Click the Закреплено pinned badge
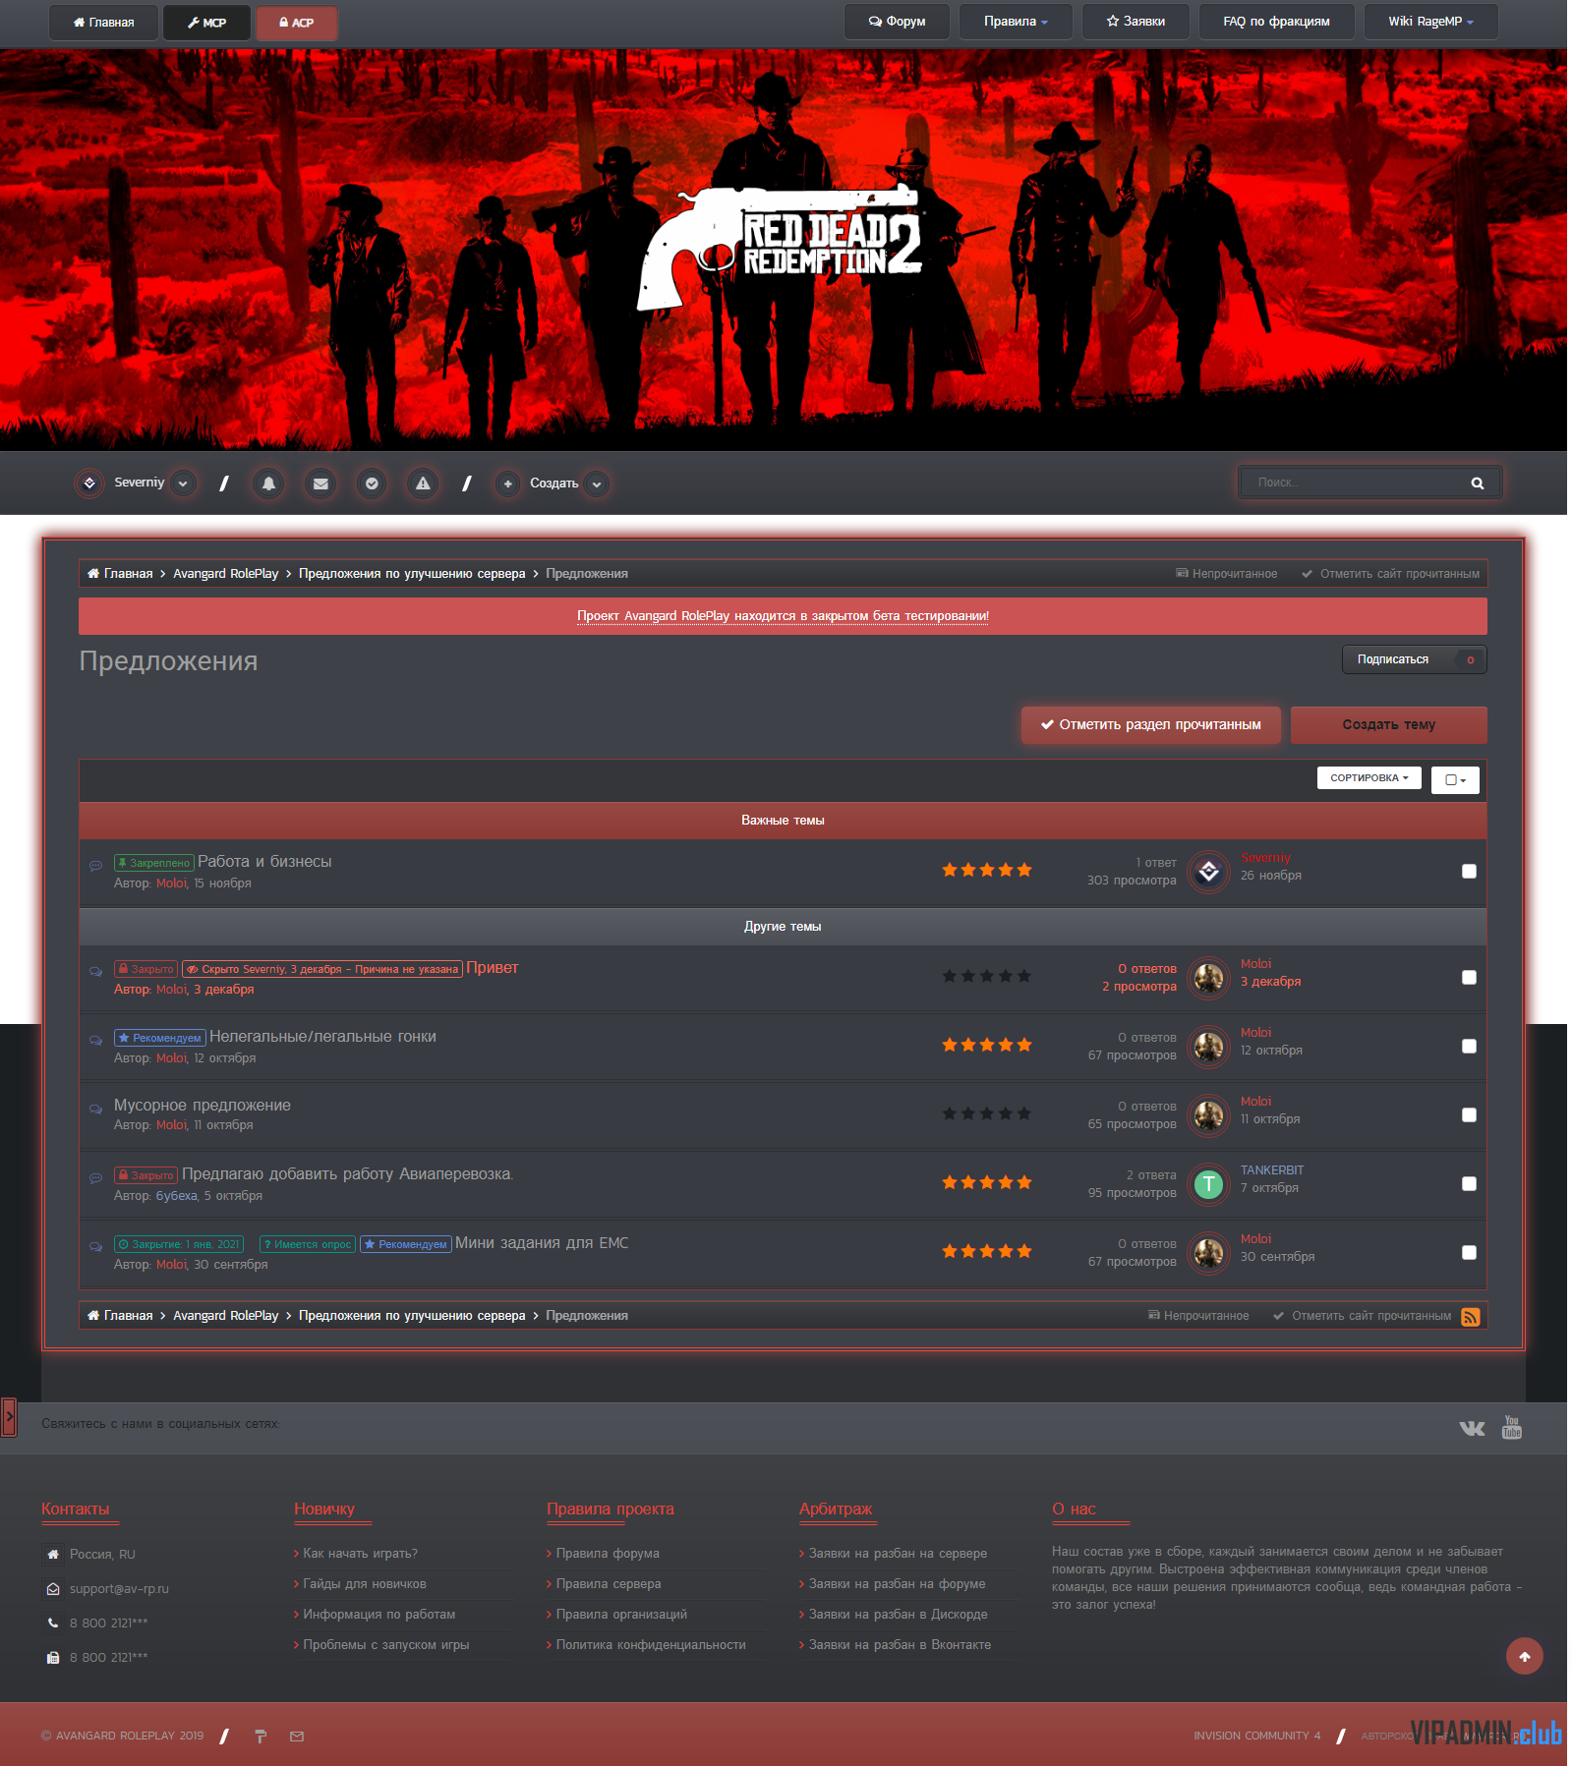Screen dimensions: 1572x1766 tap(153, 863)
